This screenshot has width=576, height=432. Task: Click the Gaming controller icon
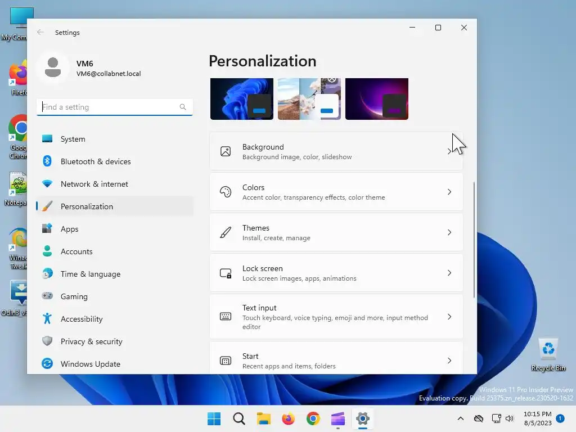coord(47,296)
